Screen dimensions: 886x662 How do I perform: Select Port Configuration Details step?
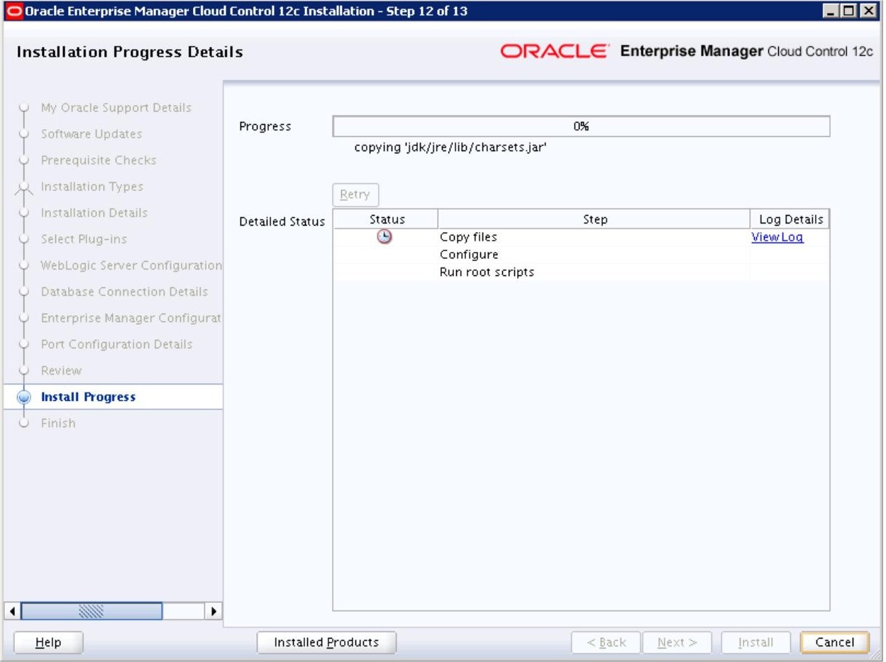116,344
